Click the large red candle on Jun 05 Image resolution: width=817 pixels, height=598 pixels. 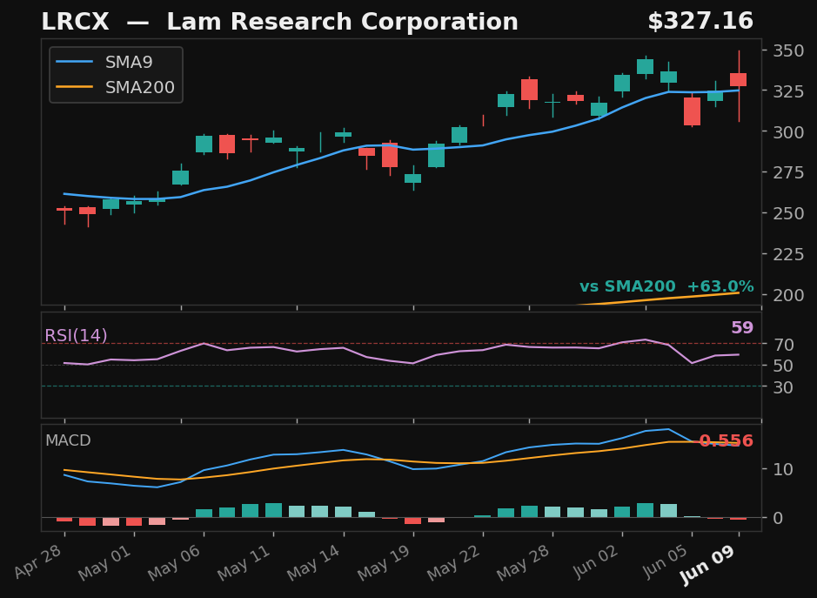(692, 111)
